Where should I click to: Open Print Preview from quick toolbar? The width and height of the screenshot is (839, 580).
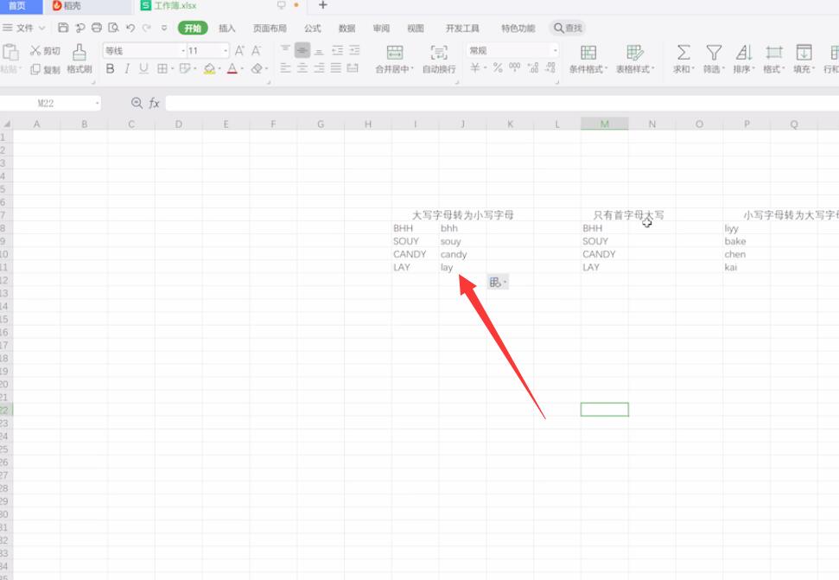pyautogui.click(x=113, y=28)
